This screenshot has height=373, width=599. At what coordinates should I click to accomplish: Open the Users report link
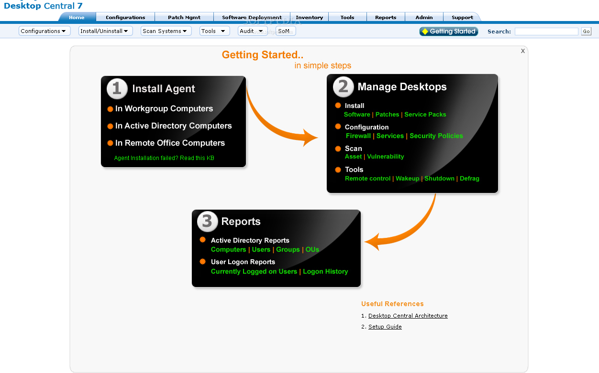(261, 250)
